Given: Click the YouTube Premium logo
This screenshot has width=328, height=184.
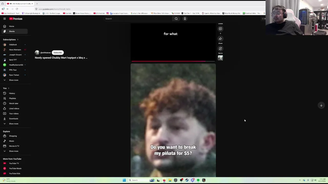Looking at the screenshot, I should (x=16, y=19).
